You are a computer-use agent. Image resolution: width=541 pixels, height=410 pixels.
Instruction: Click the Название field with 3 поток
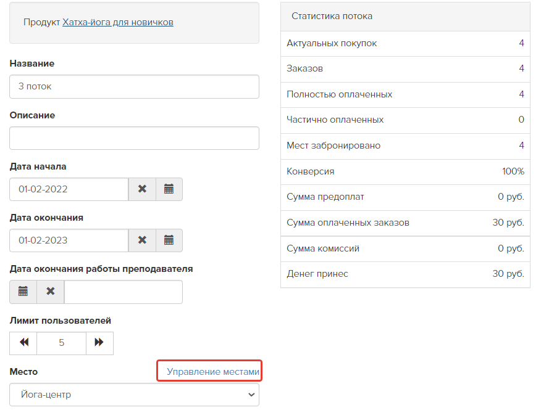[x=134, y=86]
